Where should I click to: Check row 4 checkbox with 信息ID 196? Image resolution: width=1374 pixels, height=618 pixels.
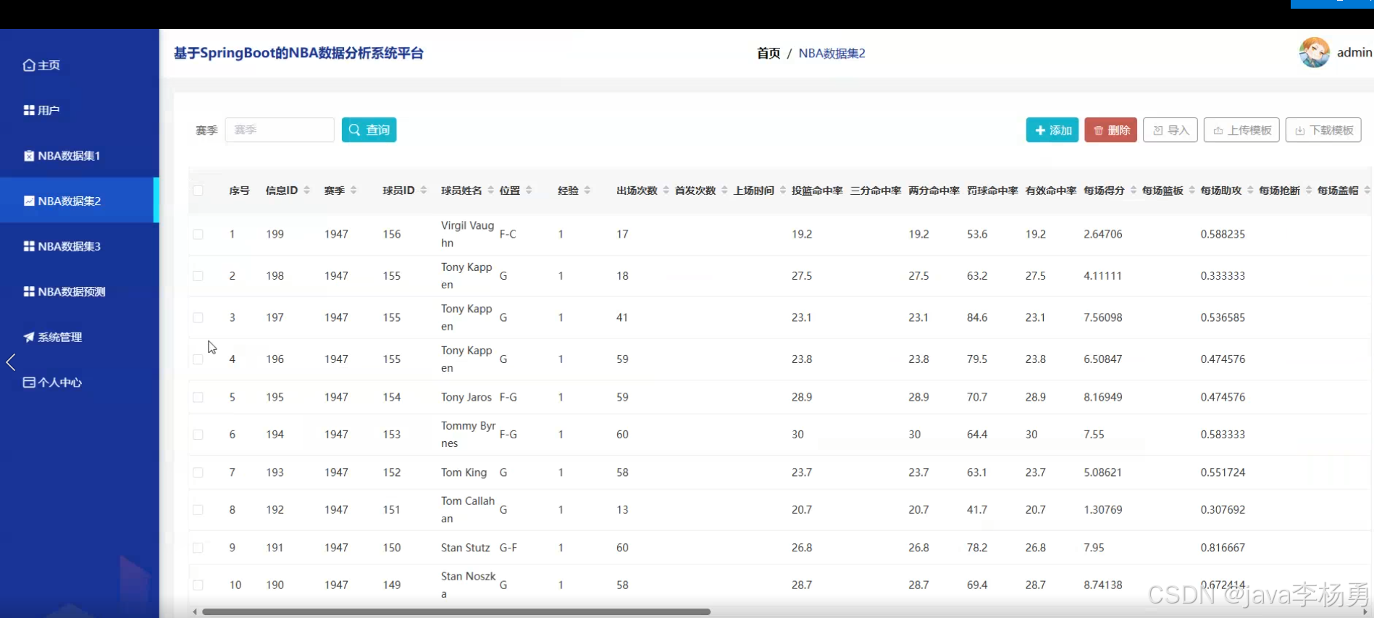[198, 359]
